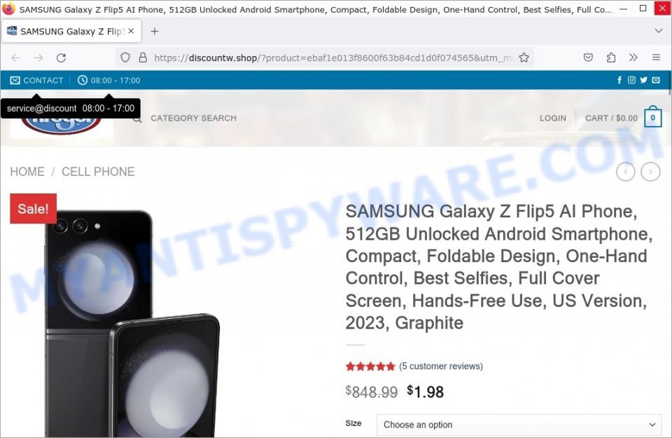
Task: Open the 5 customer reviews link
Action: pos(441,367)
